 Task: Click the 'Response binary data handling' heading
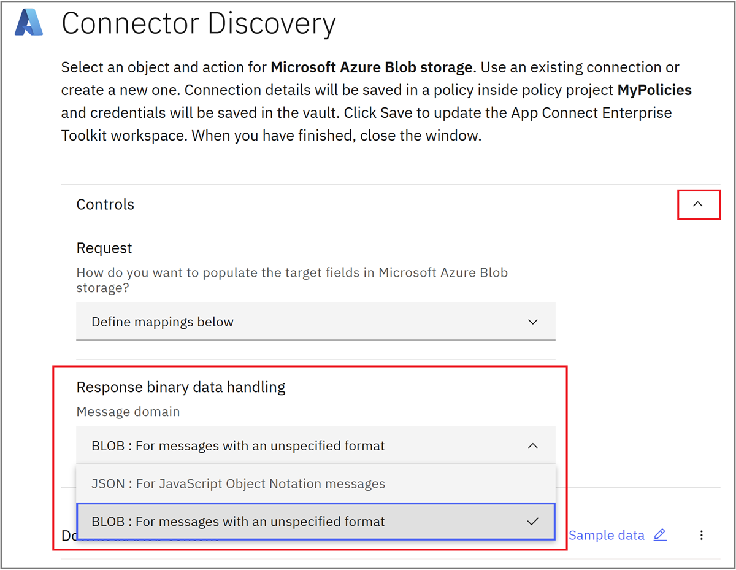click(180, 387)
